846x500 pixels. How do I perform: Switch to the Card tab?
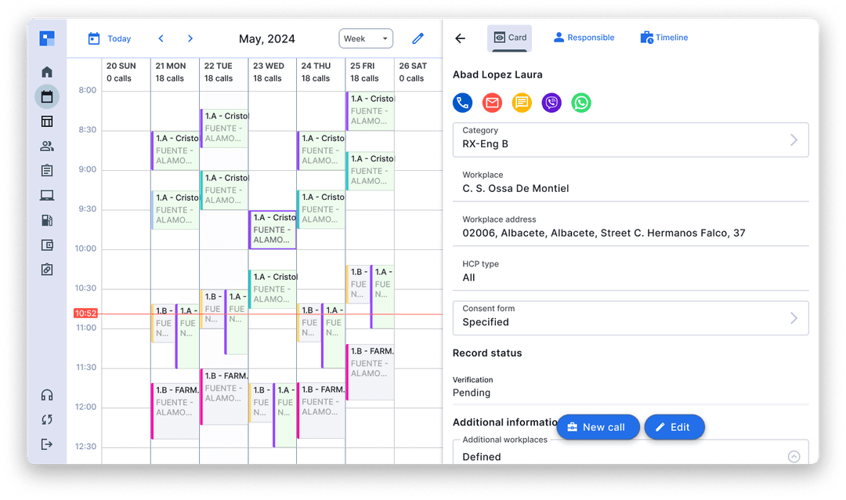coord(509,38)
